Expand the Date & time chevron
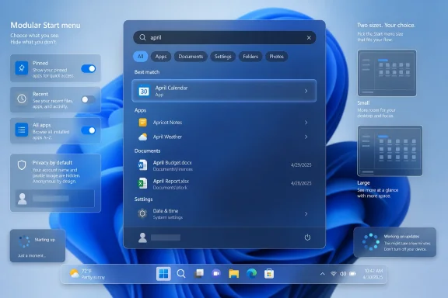 pyautogui.click(x=306, y=213)
